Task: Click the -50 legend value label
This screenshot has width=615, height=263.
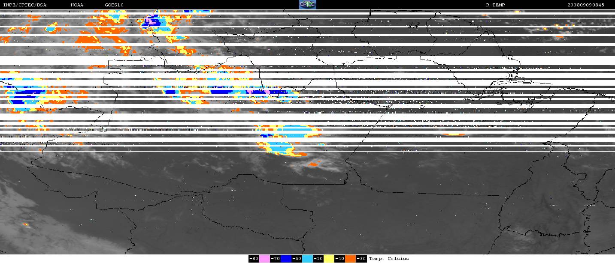Action: pyautogui.click(x=318, y=259)
